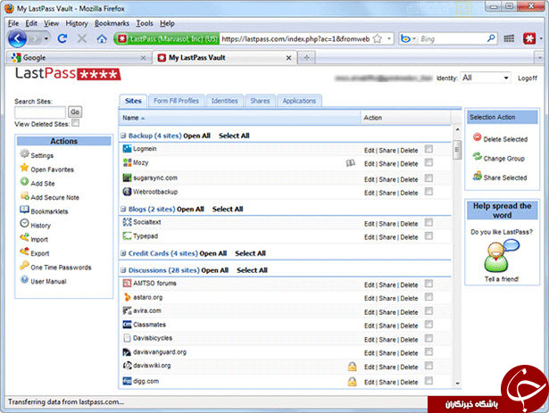Click the lock icon on digg.com row

click(x=352, y=382)
